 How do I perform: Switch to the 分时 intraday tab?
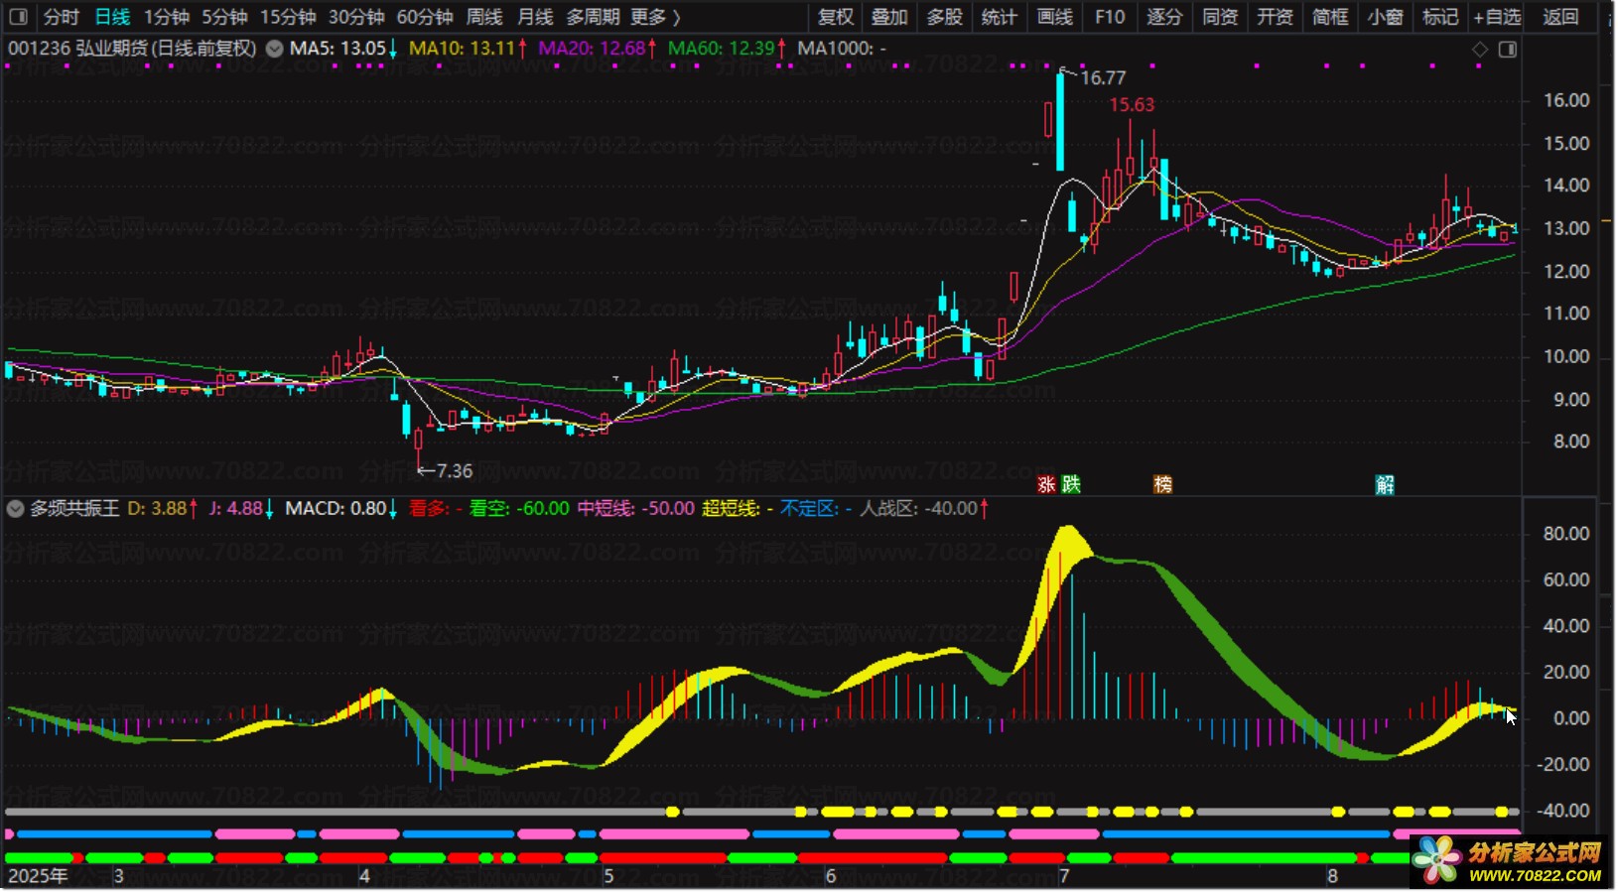[x=61, y=17]
